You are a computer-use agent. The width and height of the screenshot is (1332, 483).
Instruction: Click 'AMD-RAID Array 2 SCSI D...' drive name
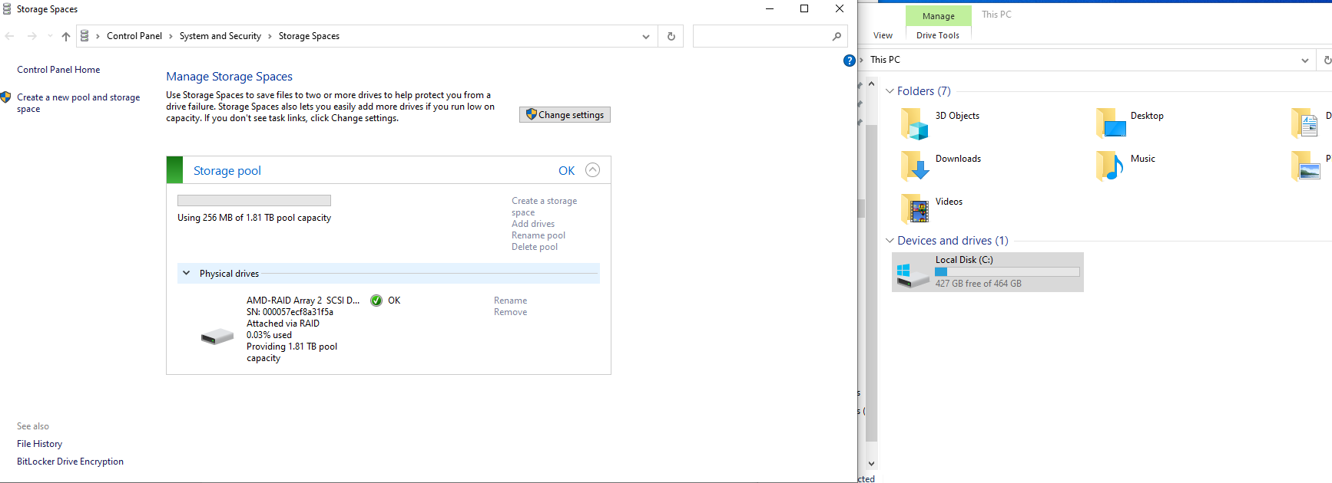coord(303,301)
